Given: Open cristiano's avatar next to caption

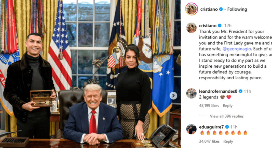Looking at the screenshot, I should (x=192, y=28).
